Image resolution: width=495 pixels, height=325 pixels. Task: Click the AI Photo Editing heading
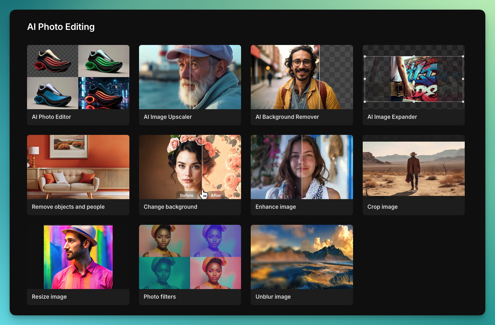61,27
